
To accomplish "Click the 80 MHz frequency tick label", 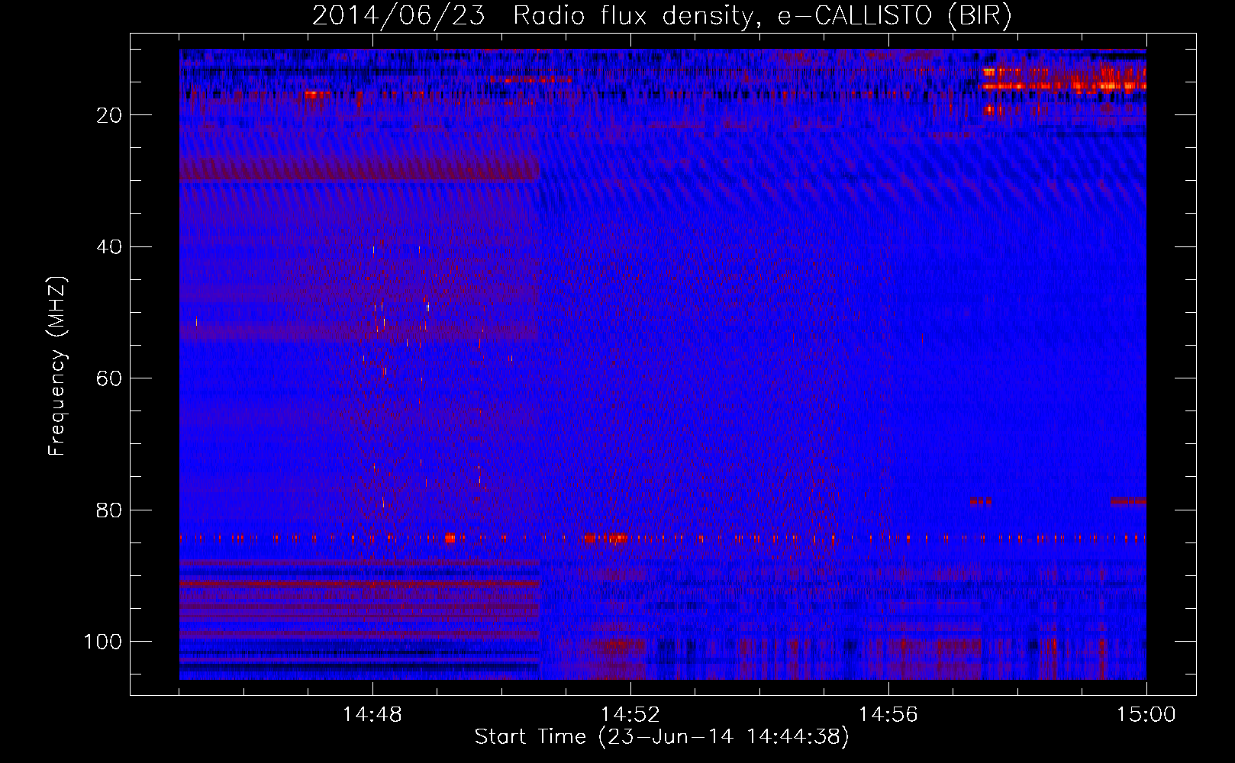I will [x=109, y=510].
